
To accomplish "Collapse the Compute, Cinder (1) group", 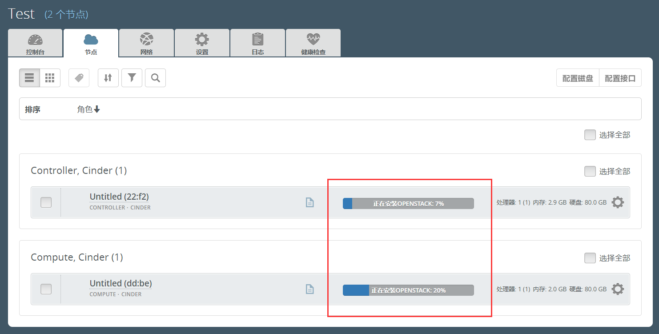I will [76, 257].
